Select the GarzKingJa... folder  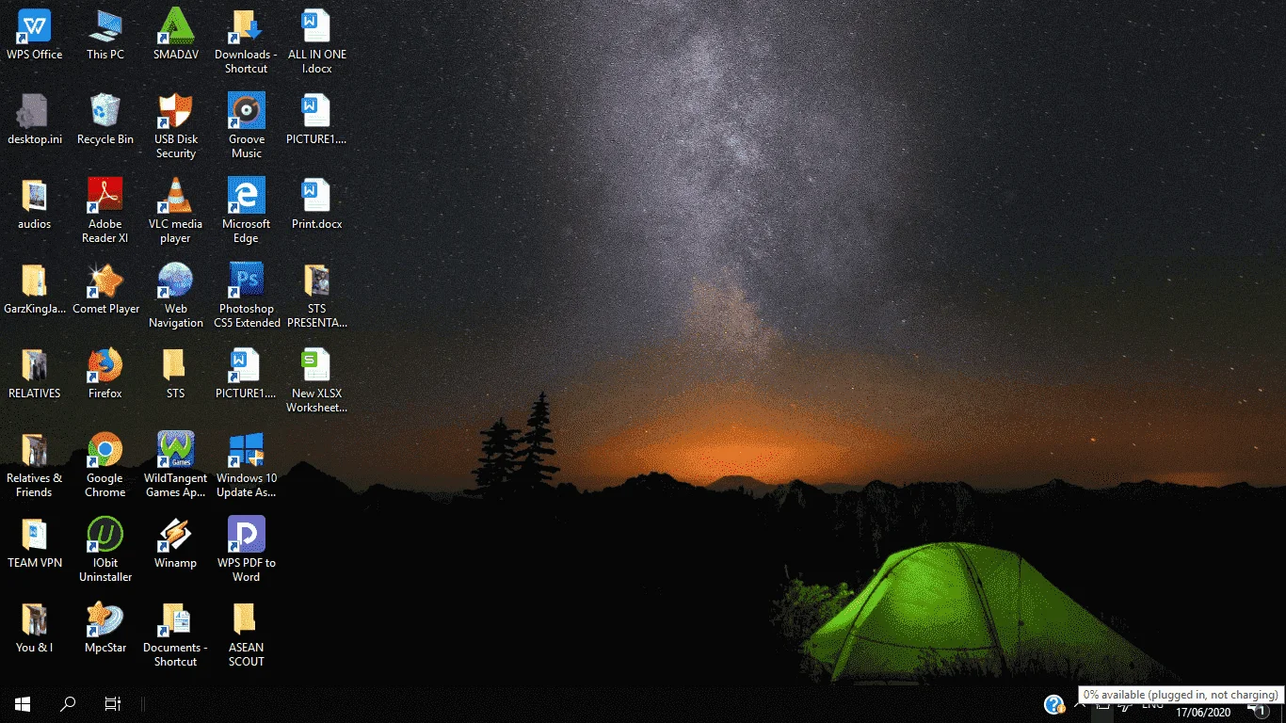35,289
